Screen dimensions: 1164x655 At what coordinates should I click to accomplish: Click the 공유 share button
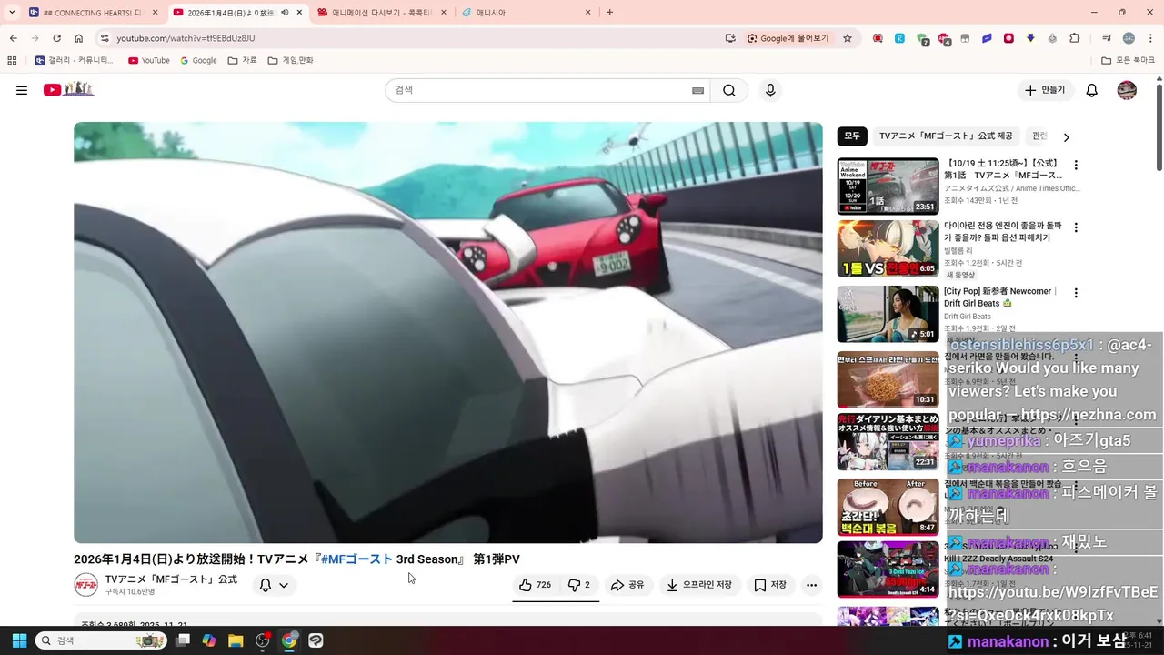pos(627,585)
